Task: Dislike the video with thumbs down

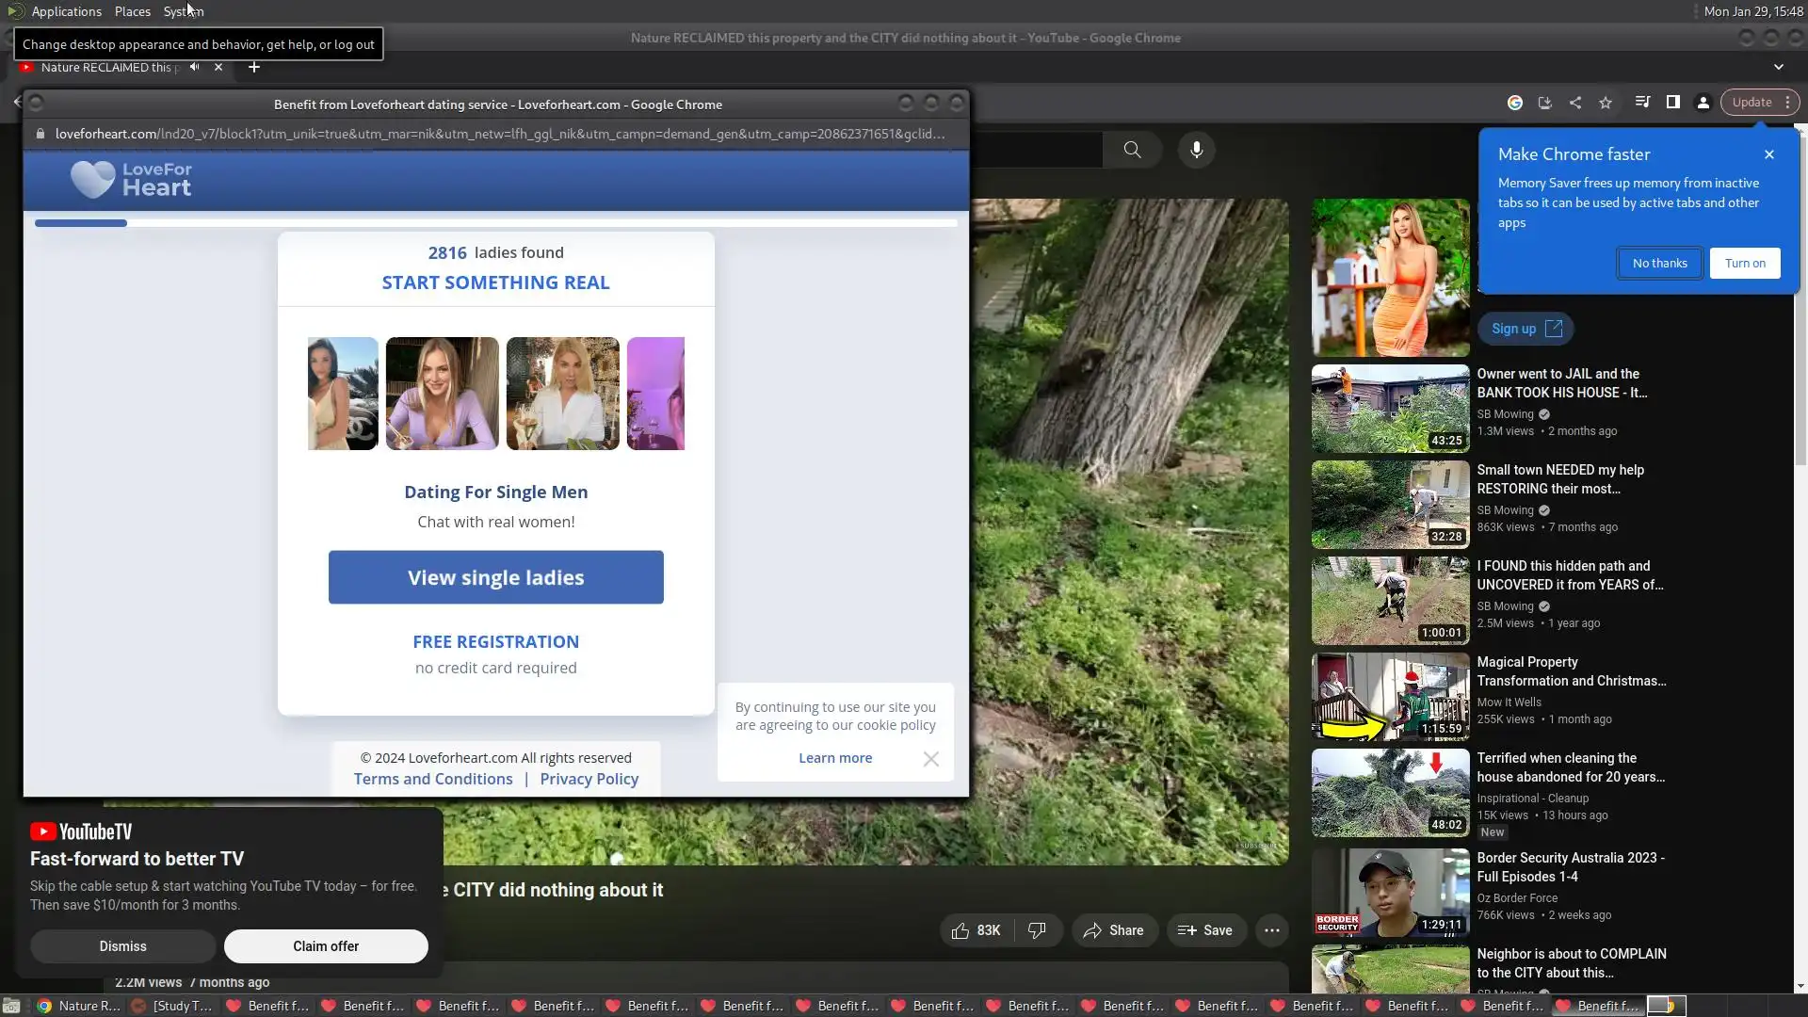Action: click(1037, 930)
